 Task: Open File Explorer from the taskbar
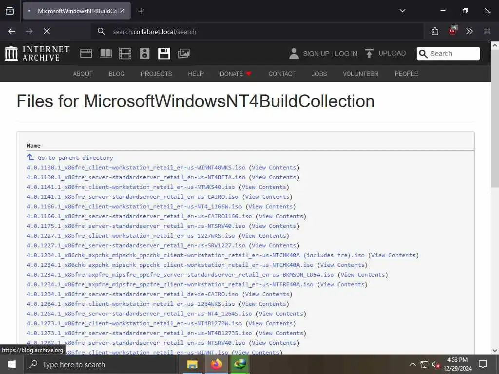[192, 364]
